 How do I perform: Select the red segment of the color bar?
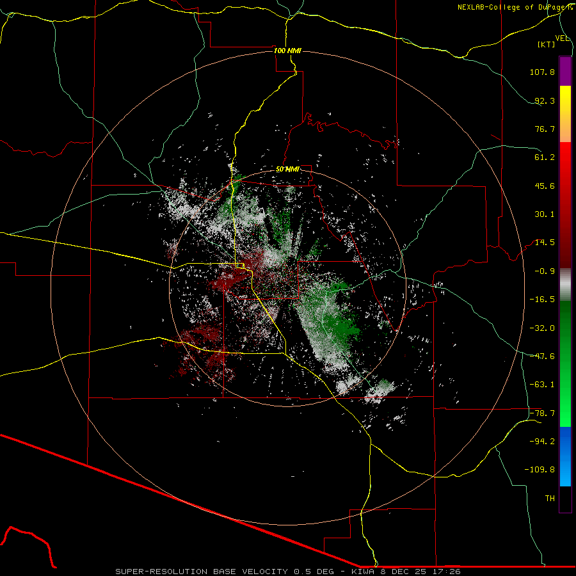565,205
